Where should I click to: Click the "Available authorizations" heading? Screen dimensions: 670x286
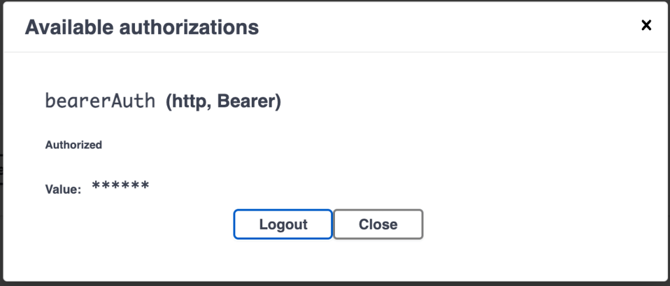tap(142, 27)
